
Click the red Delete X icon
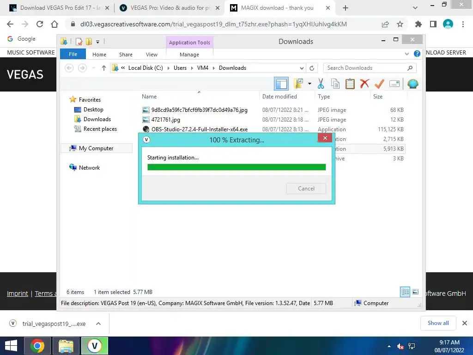(x=364, y=84)
